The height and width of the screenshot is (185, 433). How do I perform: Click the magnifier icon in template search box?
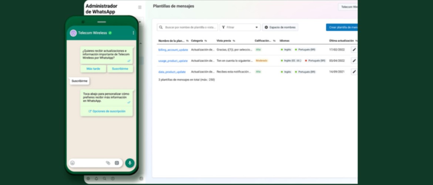pos(161,27)
